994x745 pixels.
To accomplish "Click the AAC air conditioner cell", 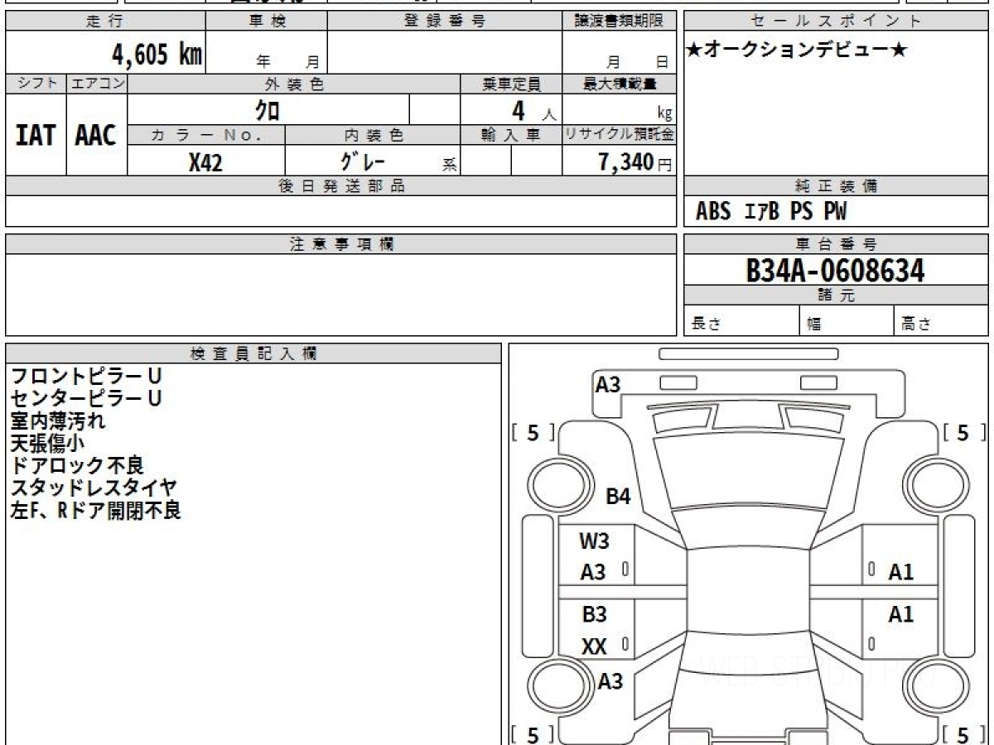I will click(96, 136).
